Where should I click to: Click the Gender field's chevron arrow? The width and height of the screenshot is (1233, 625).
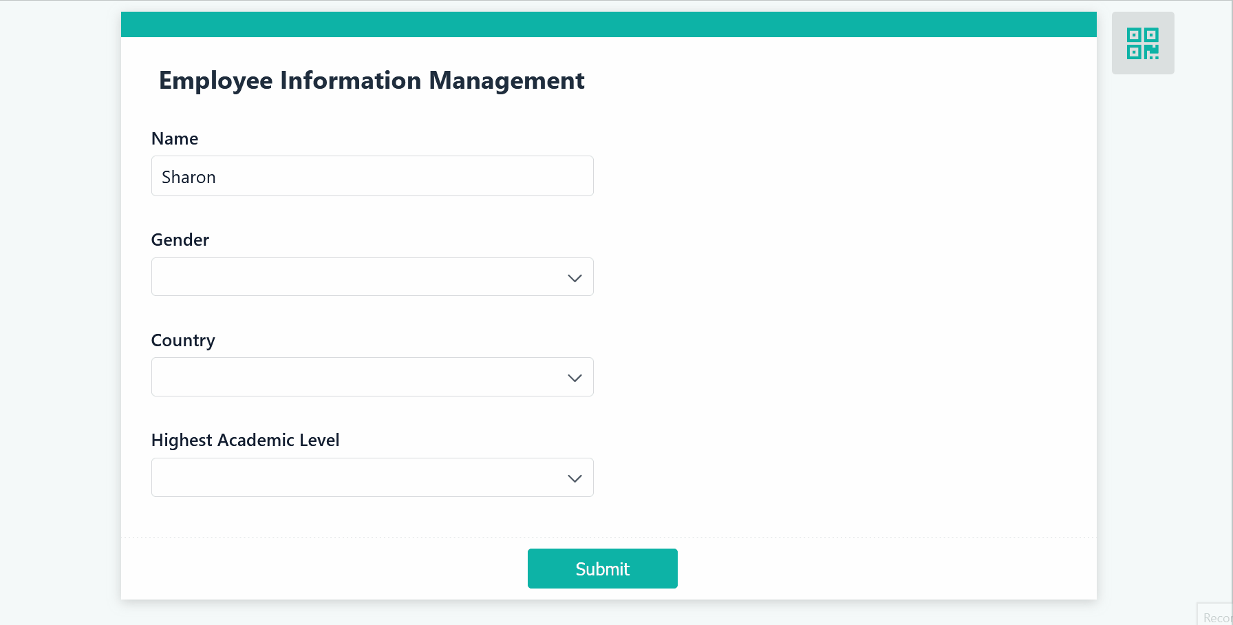tap(575, 278)
